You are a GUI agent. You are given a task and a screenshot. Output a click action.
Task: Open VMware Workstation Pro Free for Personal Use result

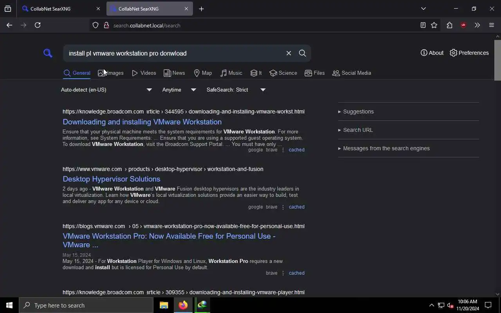(169, 240)
